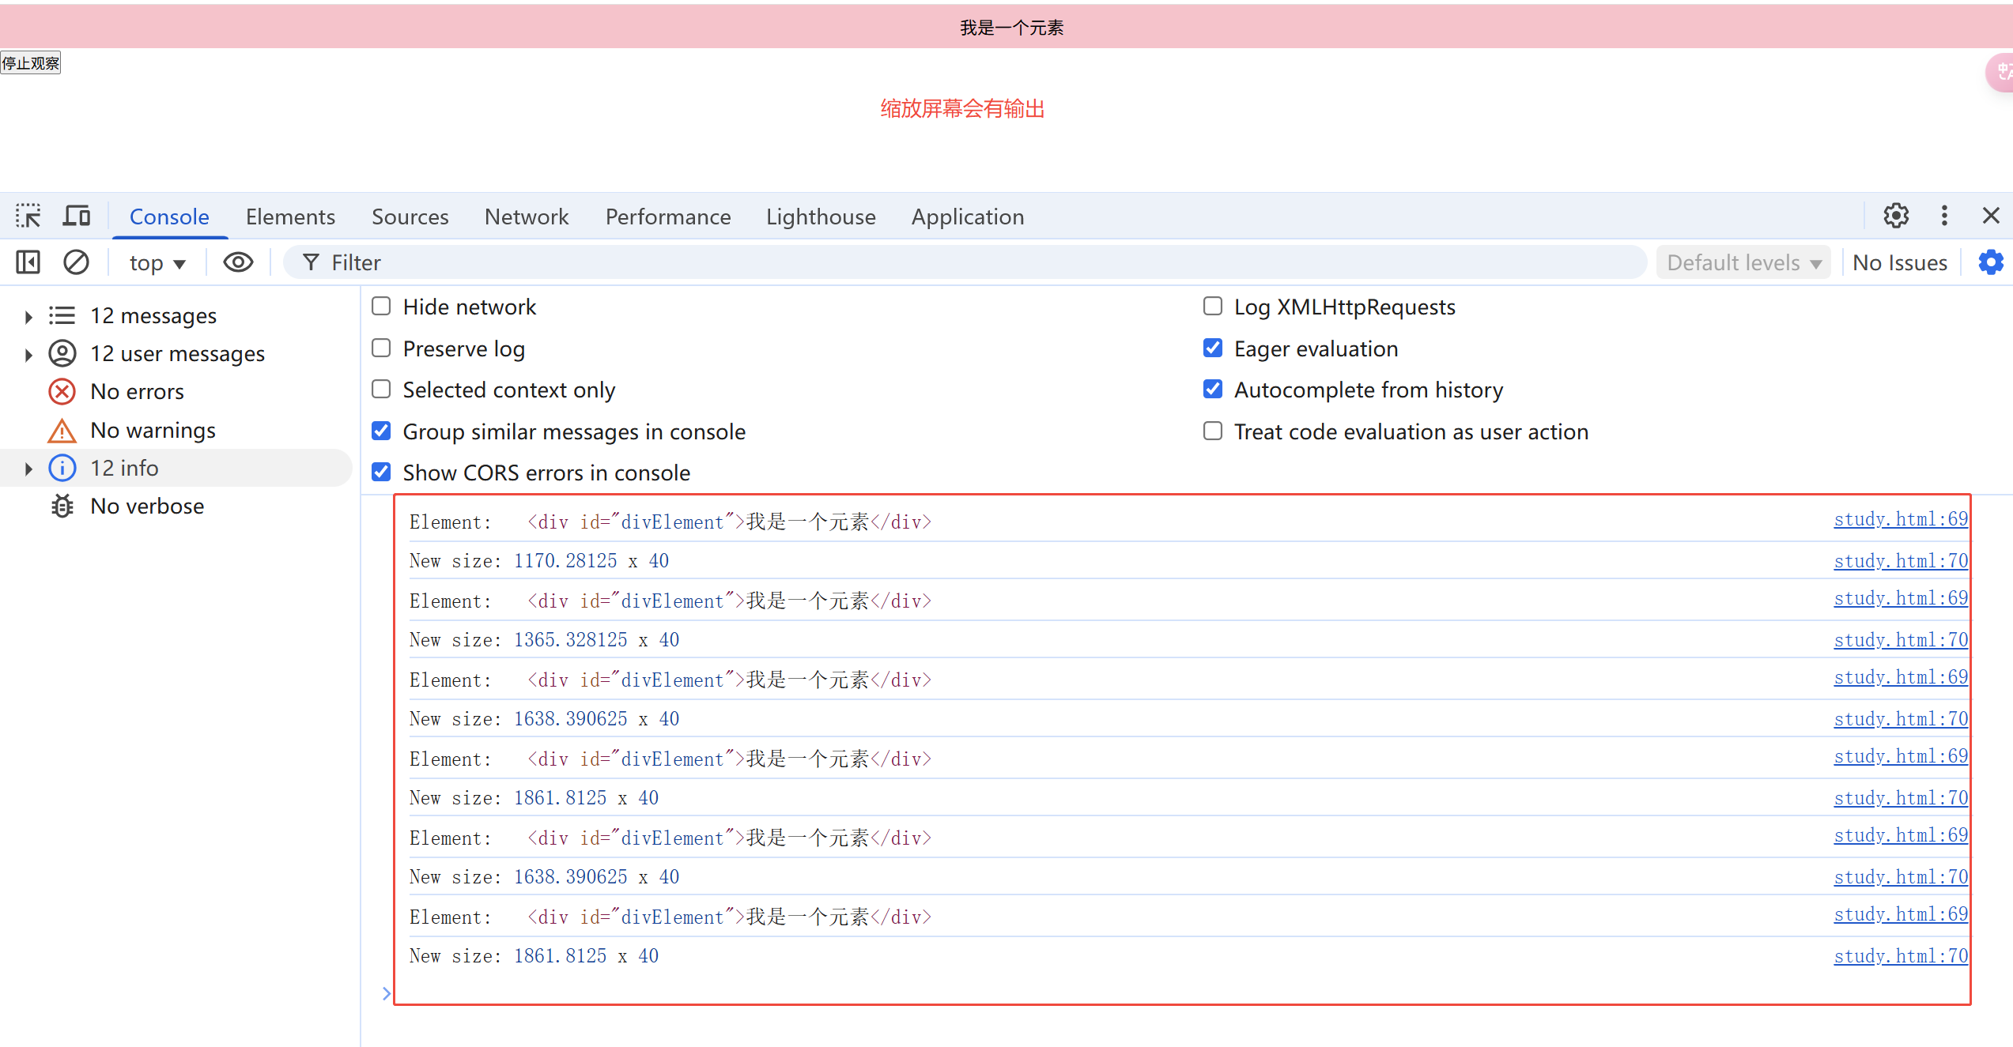
Task: Toggle the device toolbar
Action: 76,215
